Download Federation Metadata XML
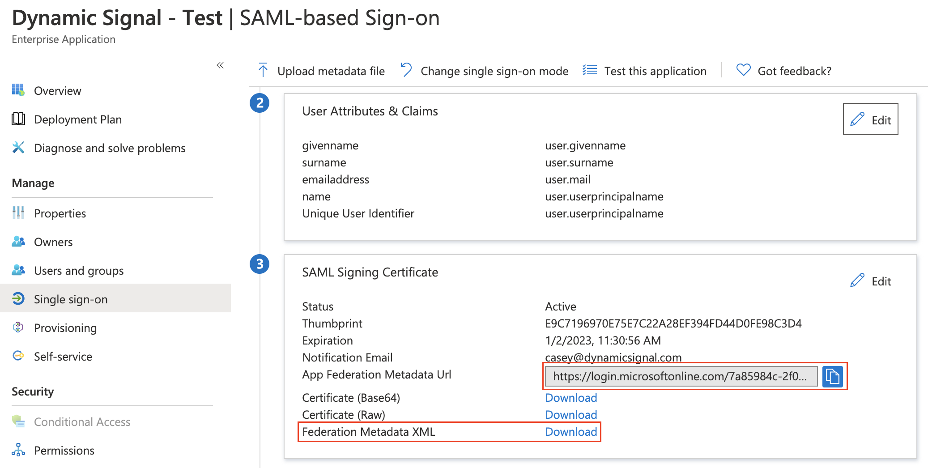Image resolution: width=928 pixels, height=468 pixels. 571,432
